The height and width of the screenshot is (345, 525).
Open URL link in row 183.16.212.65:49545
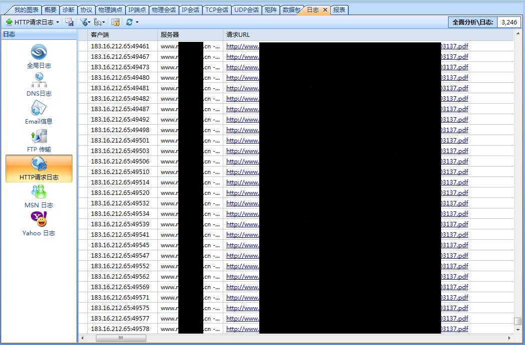(x=347, y=245)
